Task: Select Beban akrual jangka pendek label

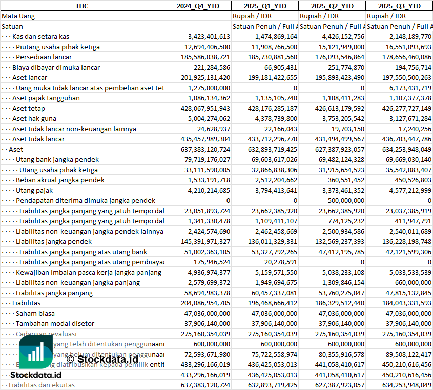Action: click(60, 179)
